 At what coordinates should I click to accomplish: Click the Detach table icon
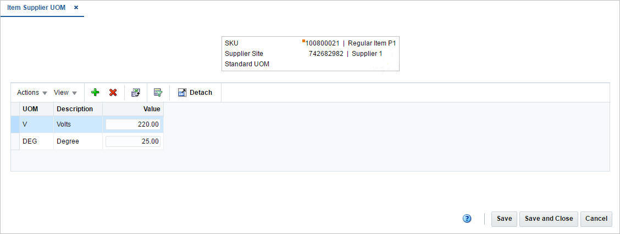click(x=195, y=93)
